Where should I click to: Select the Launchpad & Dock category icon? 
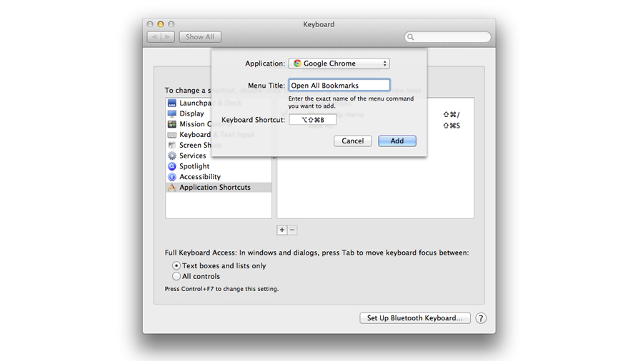point(171,103)
